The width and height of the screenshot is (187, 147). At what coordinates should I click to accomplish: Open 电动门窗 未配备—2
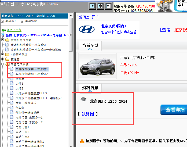tap(29, 122)
